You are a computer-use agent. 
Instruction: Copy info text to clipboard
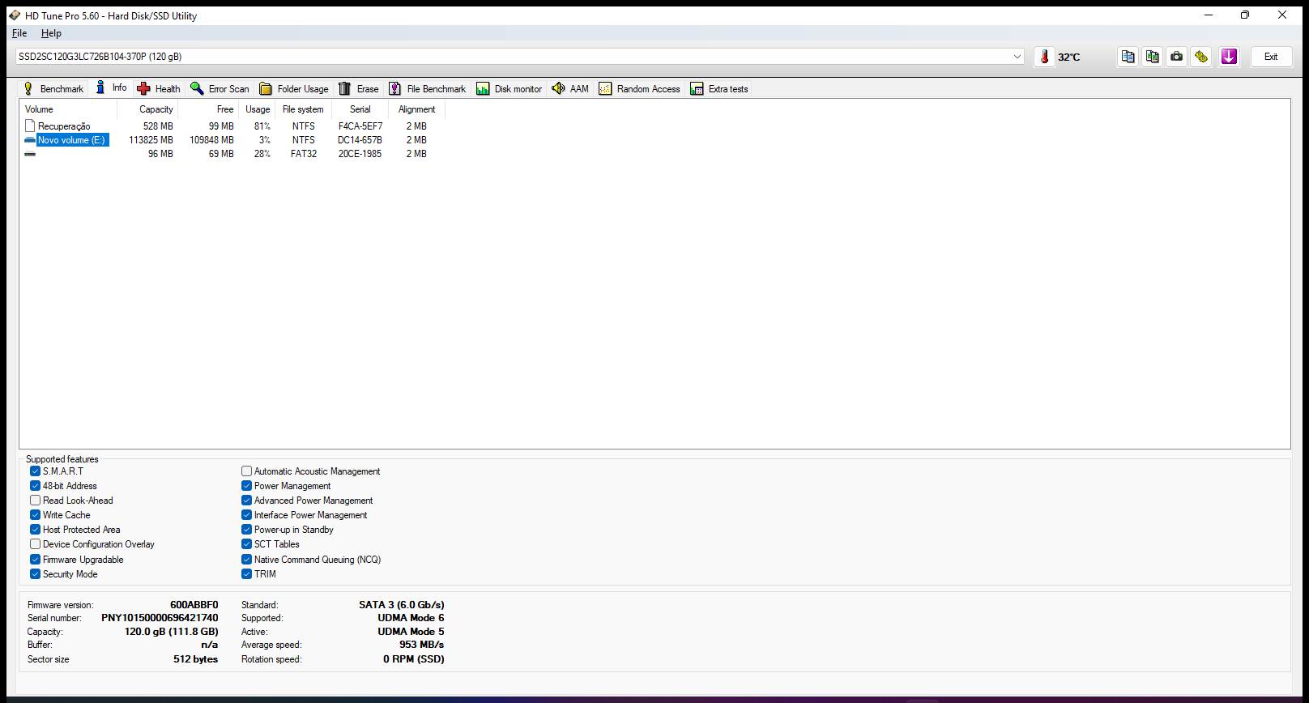(1128, 57)
